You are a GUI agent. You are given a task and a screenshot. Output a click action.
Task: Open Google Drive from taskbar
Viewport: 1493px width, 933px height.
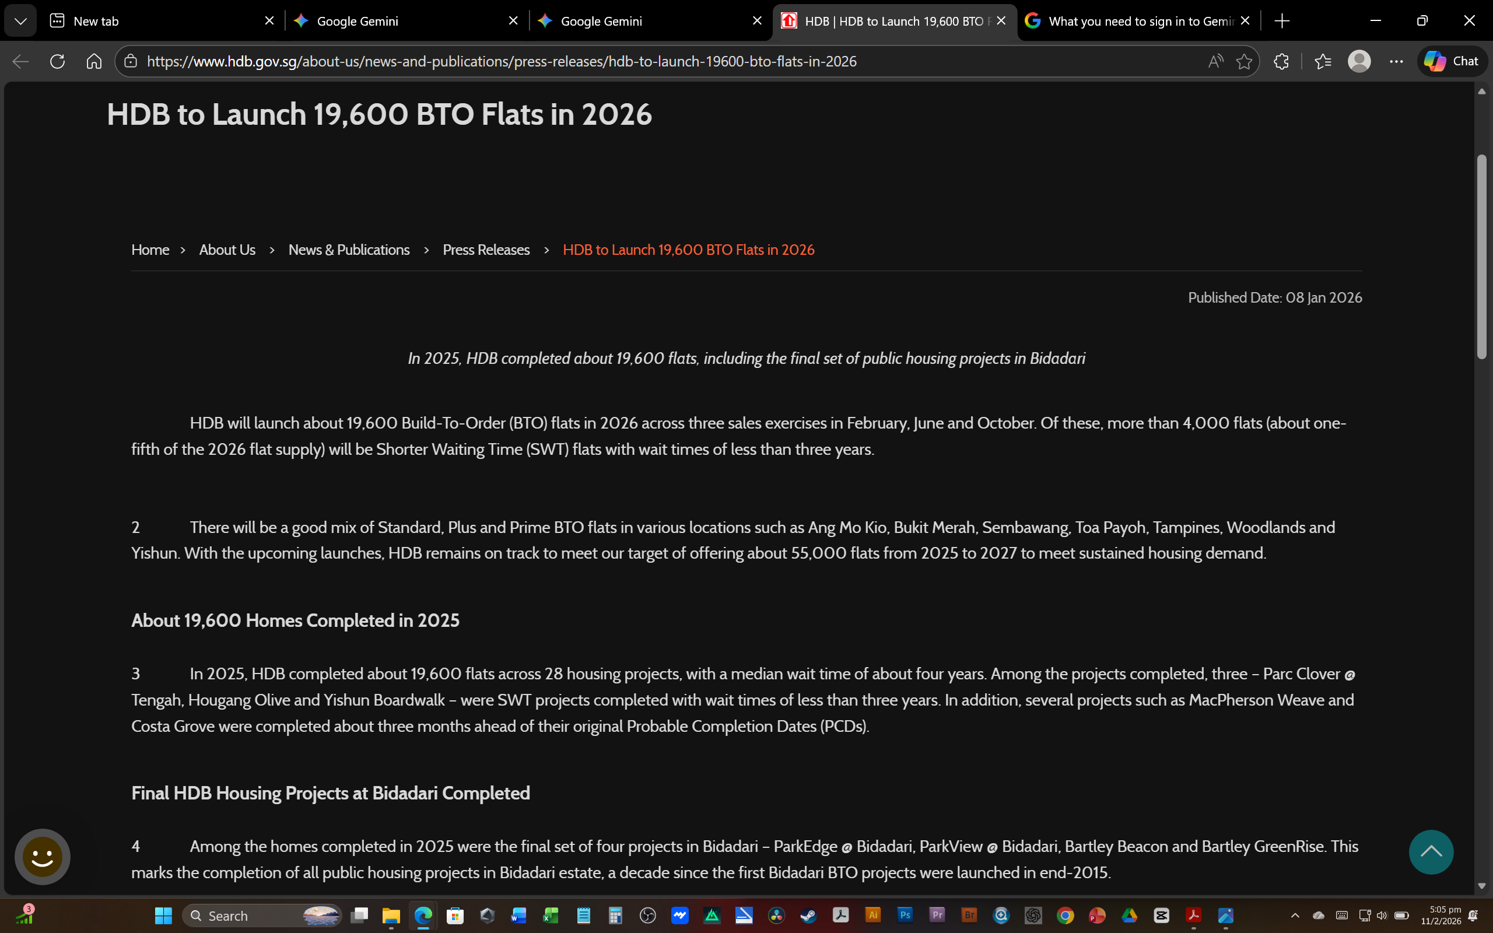(x=1130, y=916)
